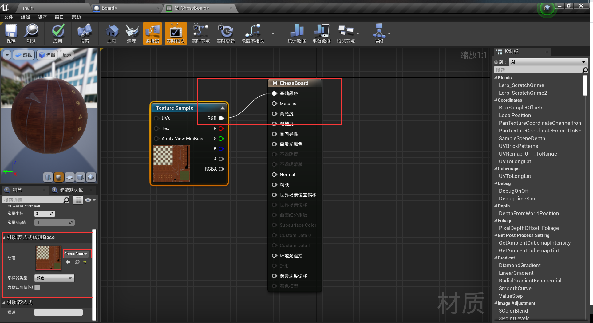Viewport: 593px width, 323px height.
Task: Open Platform Stats (平台数据) icon
Action: tap(321, 33)
